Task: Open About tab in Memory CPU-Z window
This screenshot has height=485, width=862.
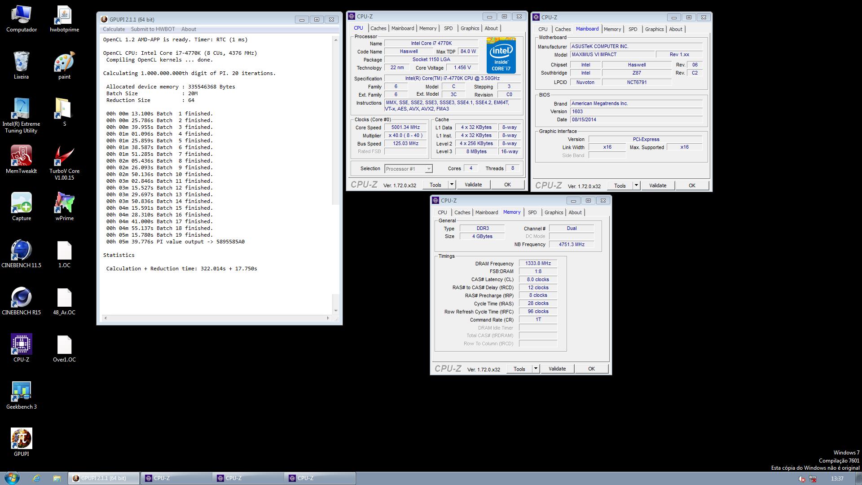Action: pos(575,212)
